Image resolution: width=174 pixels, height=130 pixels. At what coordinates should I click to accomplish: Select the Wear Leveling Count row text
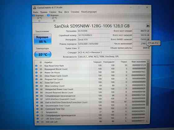55,86
